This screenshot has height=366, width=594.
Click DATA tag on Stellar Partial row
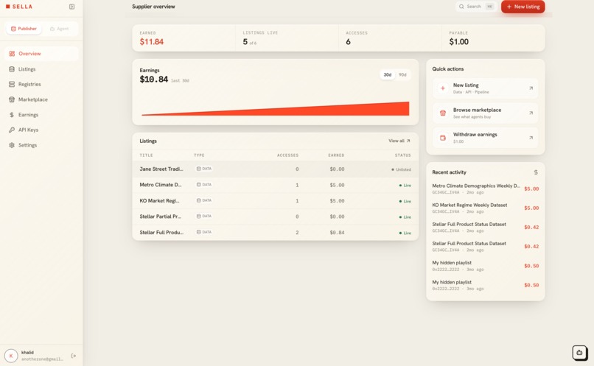[204, 217]
